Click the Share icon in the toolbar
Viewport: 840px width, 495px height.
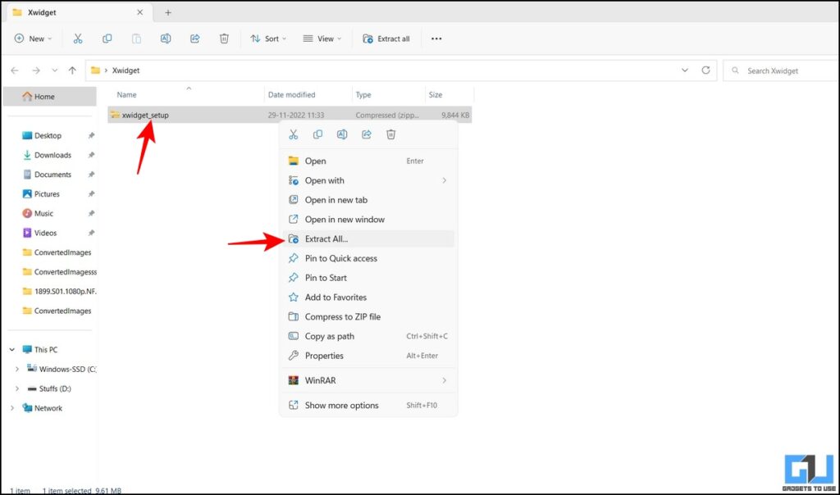(194, 39)
